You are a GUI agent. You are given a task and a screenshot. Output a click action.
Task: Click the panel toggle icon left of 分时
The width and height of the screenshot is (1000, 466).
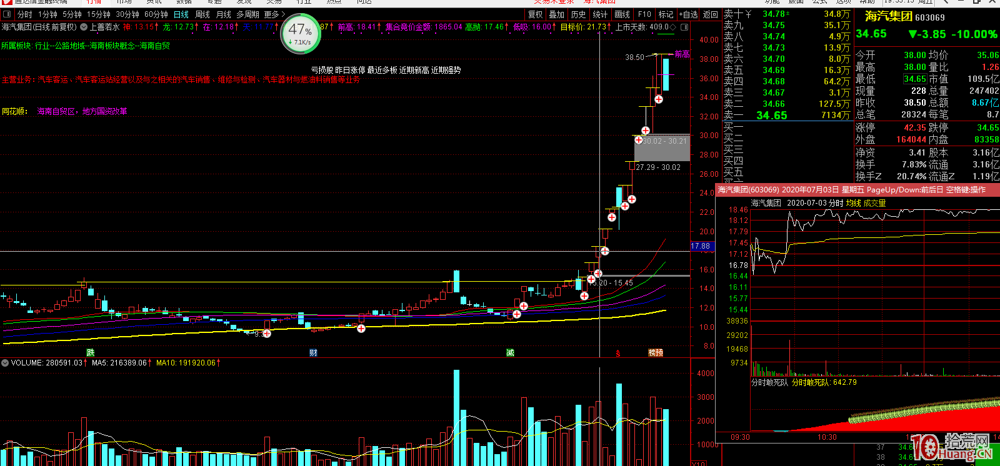point(7,14)
